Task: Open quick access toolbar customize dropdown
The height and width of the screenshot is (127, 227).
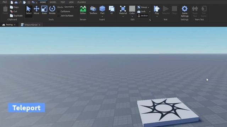Action: click(37, 2)
